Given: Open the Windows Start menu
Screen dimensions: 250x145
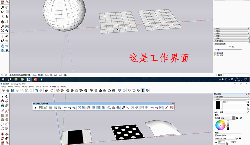Looking at the screenshot, I should click(x=3, y=79).
